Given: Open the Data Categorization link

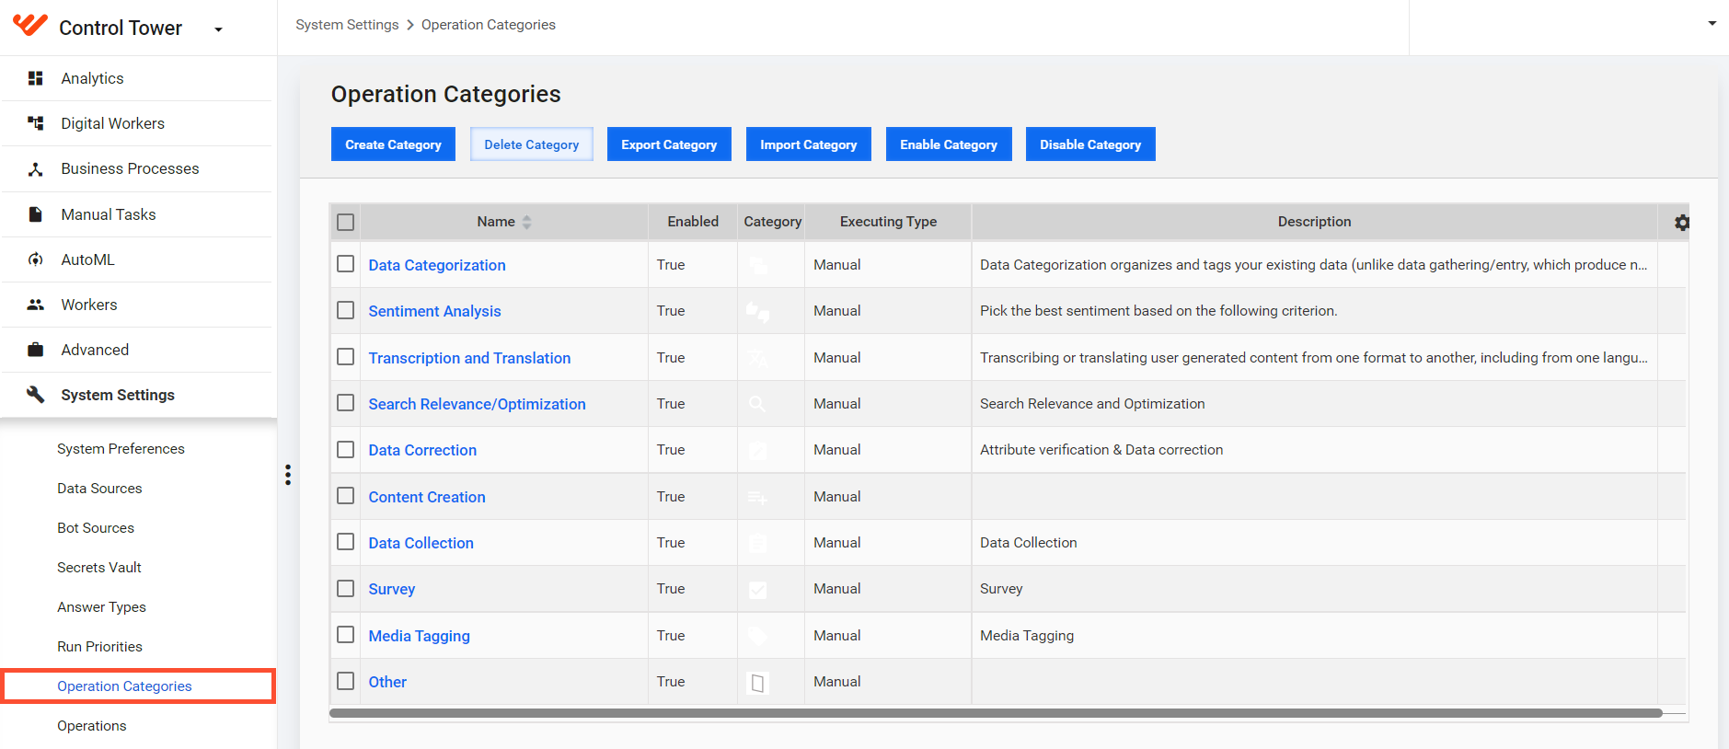Looking at the screenshot, I should pyautogui.click(x=437, y=265).
